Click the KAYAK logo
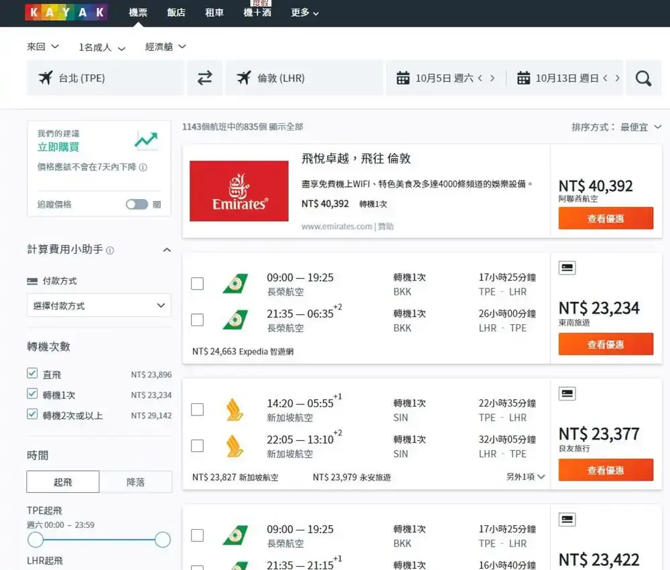The height and width of the screenshot is (570, 670). 66,12
